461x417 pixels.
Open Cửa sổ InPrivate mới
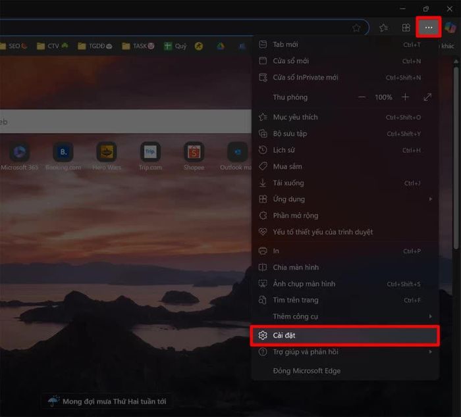(345, 78)
